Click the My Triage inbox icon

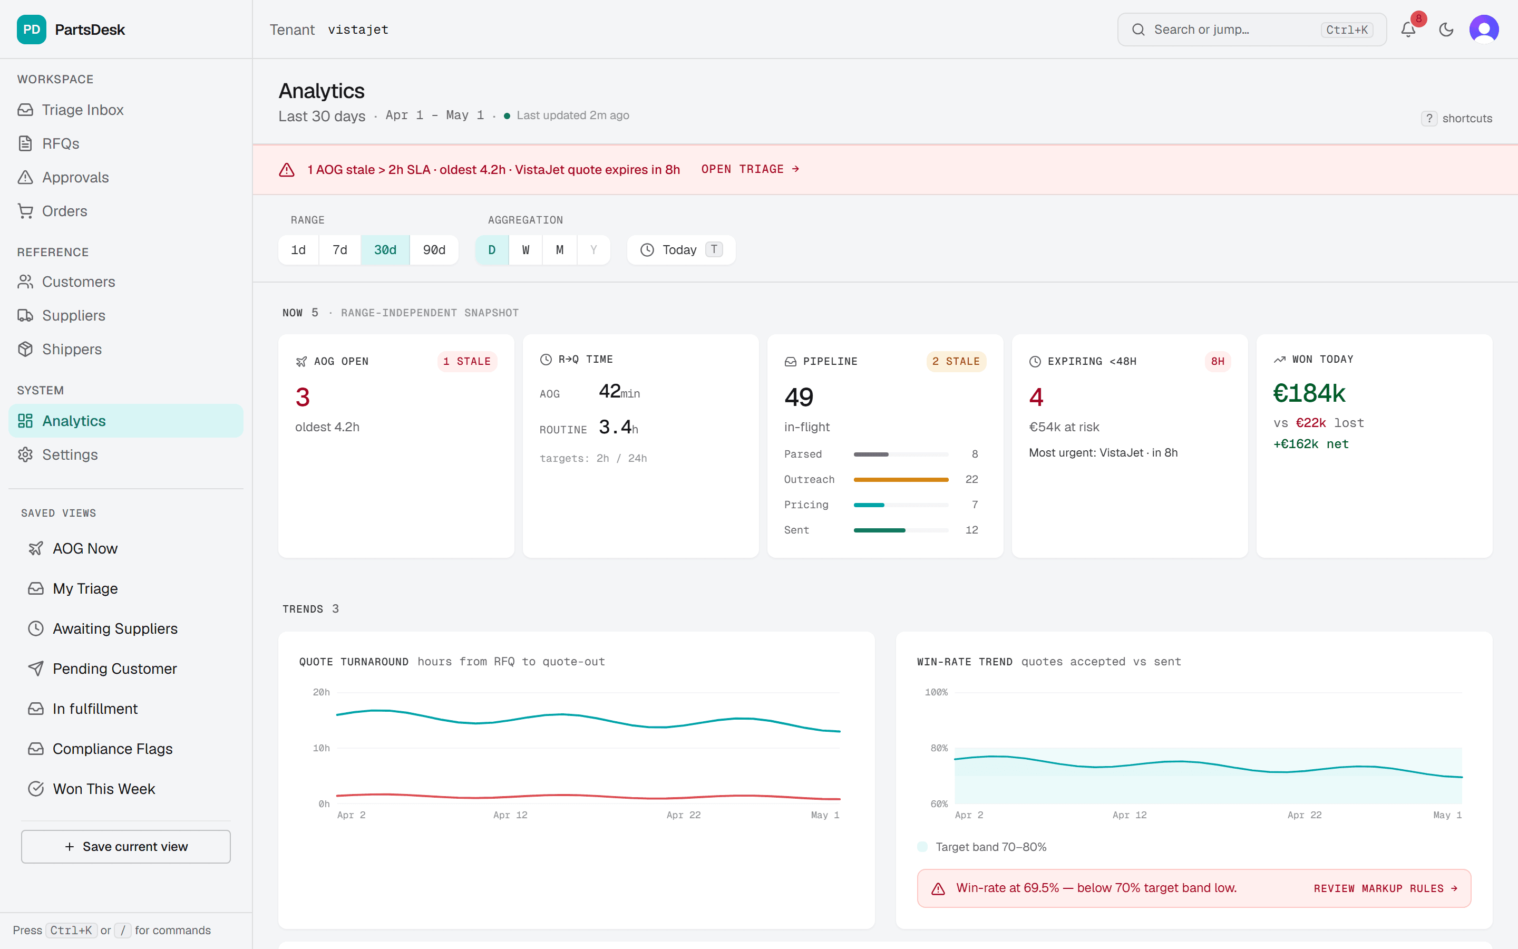coord(36,589)
